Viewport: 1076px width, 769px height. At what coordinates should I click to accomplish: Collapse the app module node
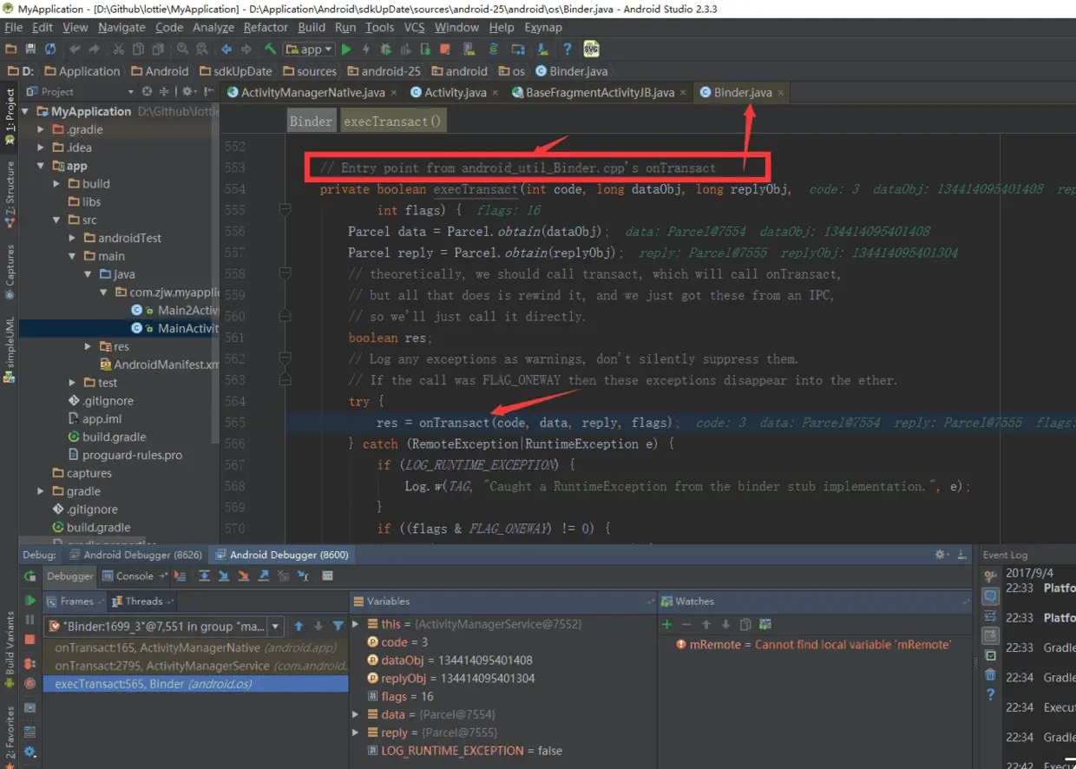pyautogui.click(x=41, y=166)
